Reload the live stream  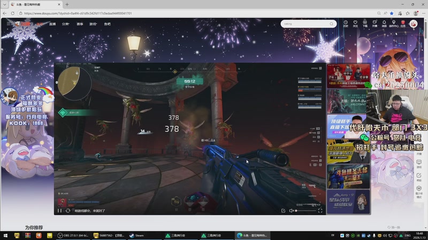68,211
